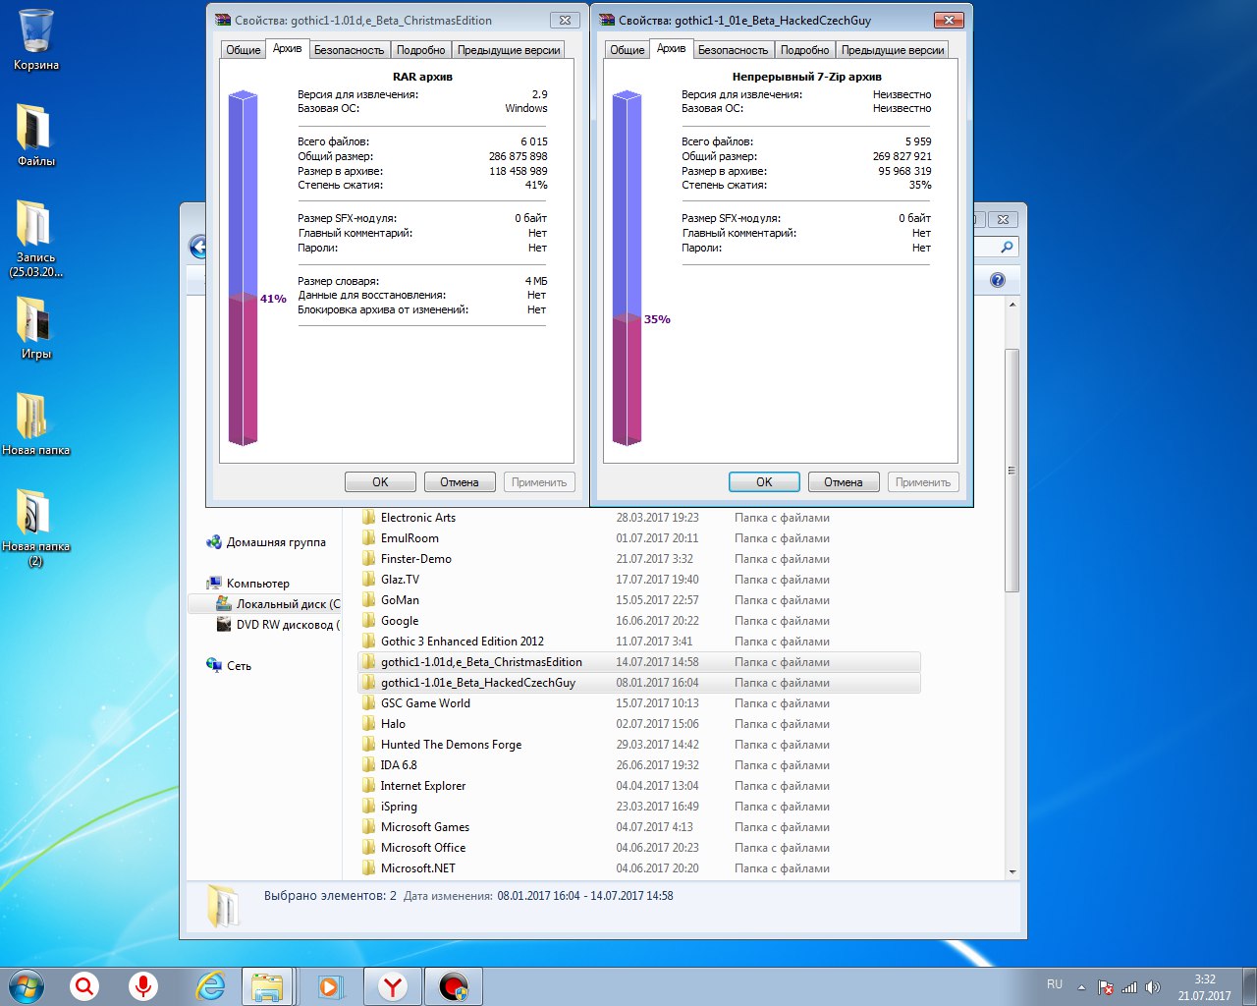Open the Explorer help question mark

998,280
